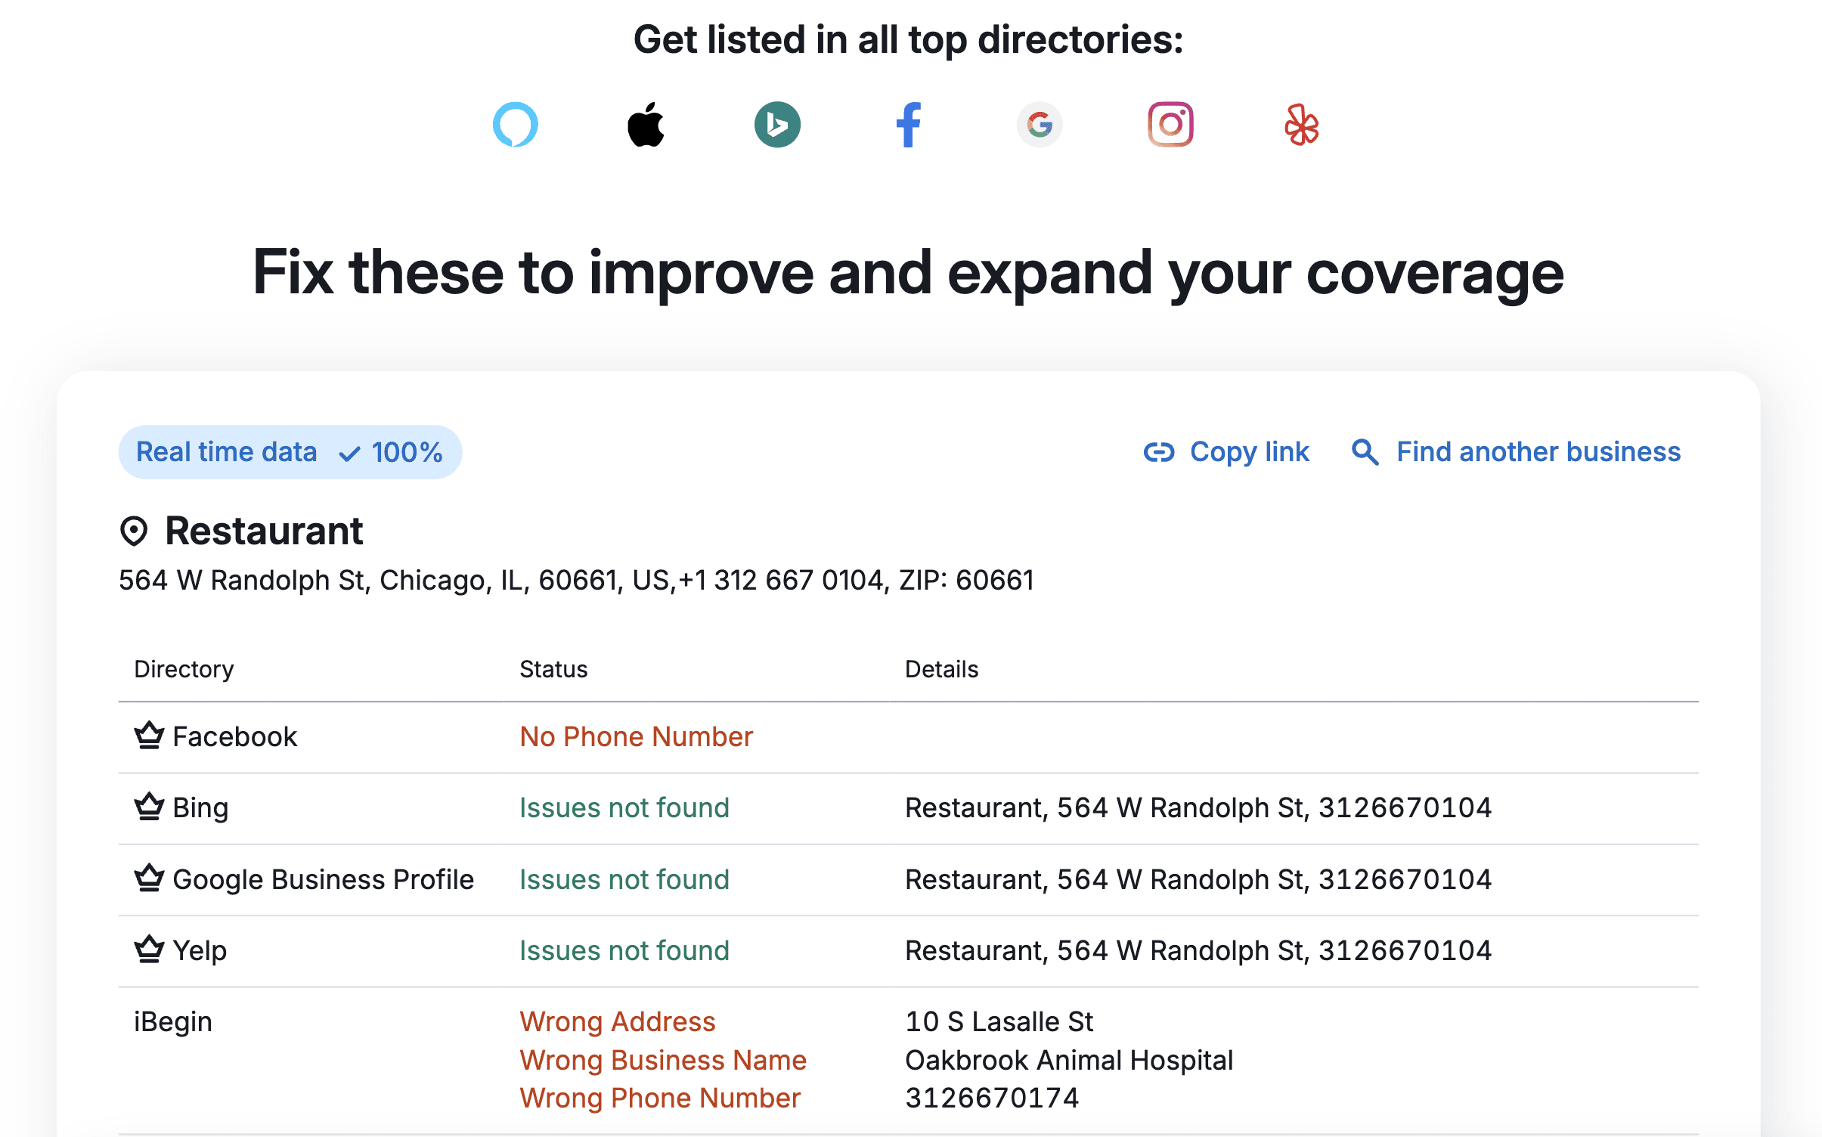Click the Yelp flower directory icon
1822x1137 pixels.
[1300, 123]
